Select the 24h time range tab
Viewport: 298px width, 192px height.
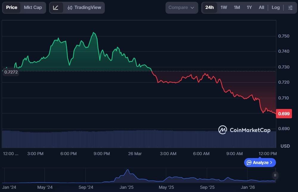tap(210, 7)
